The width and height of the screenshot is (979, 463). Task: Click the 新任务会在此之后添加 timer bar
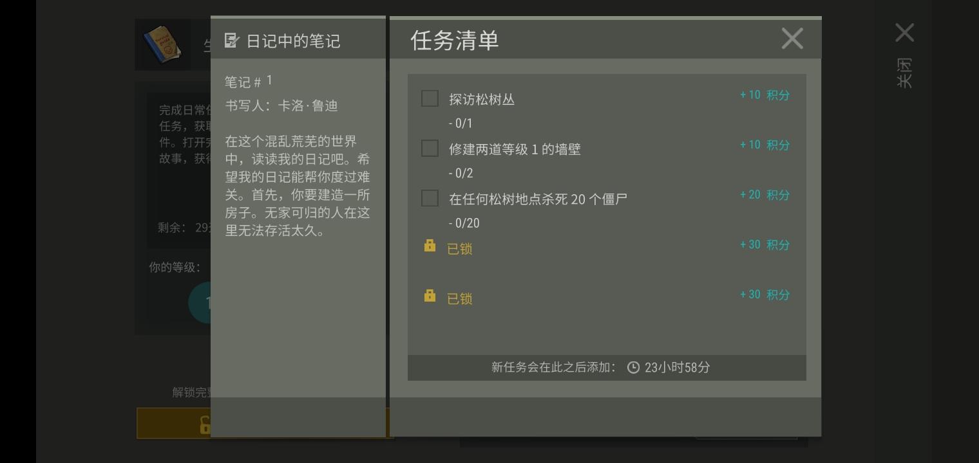coord(607,367)
